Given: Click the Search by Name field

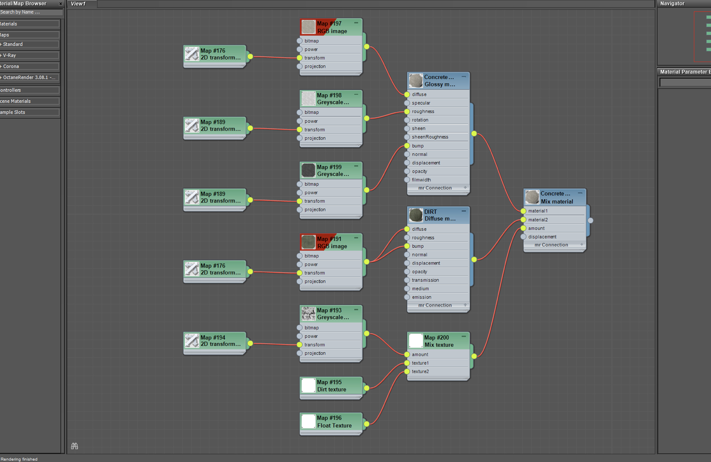Looking at the screenshot, I should tap(31, 12).
